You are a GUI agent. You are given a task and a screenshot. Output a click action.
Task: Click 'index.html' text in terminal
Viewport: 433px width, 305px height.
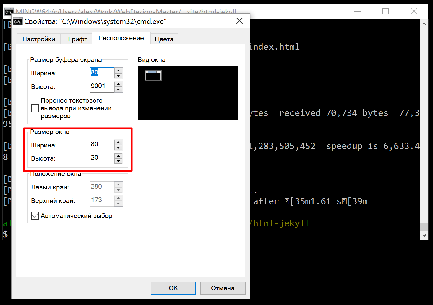[275, 47]
